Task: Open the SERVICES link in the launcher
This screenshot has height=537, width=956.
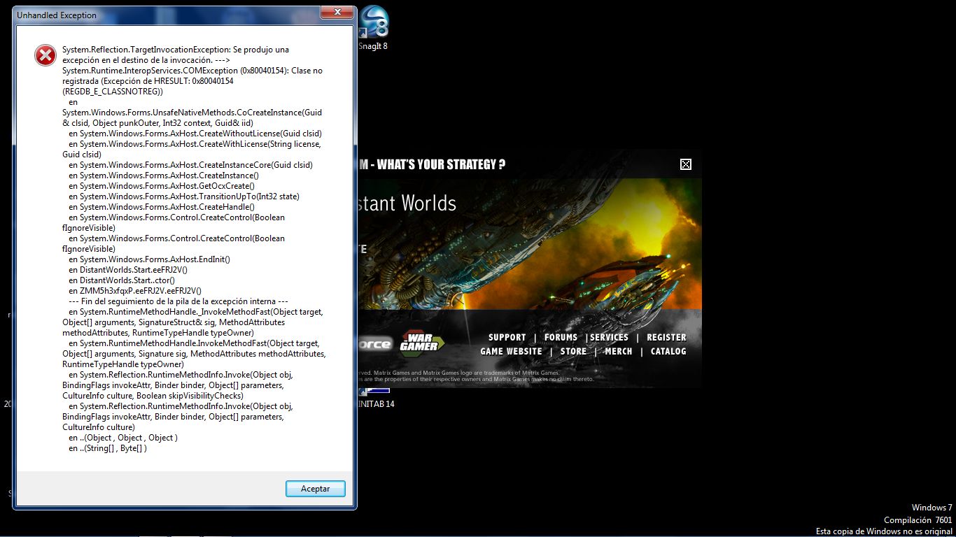Action: pos(610,337)
